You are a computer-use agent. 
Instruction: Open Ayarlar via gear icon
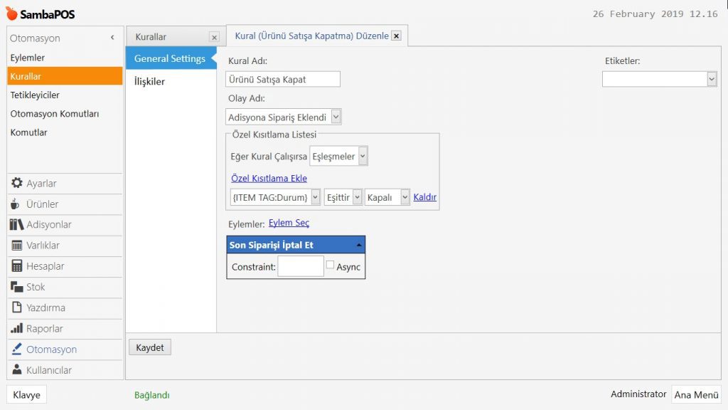coord(16,183)
